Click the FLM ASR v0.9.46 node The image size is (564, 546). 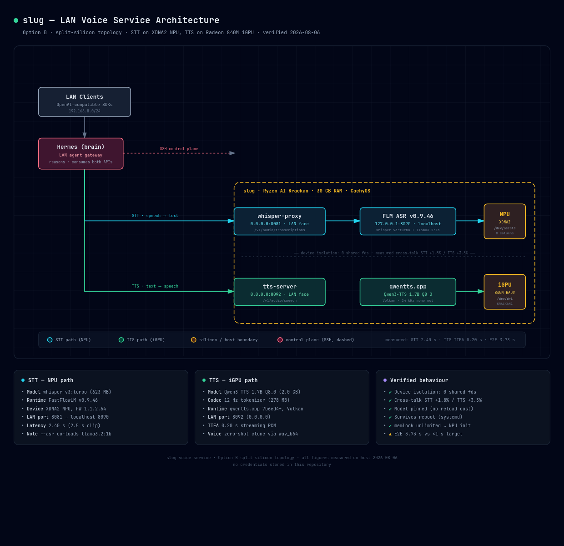click(408, 222)
